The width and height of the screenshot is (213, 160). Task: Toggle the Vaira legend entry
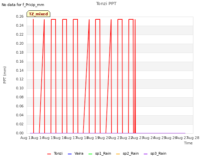[76, 153]
